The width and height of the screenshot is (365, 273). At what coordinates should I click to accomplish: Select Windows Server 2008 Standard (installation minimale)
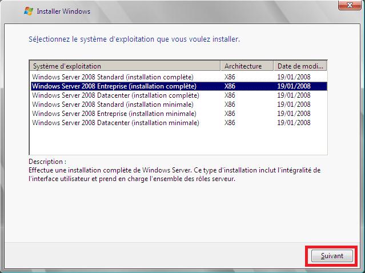point(179,105)
